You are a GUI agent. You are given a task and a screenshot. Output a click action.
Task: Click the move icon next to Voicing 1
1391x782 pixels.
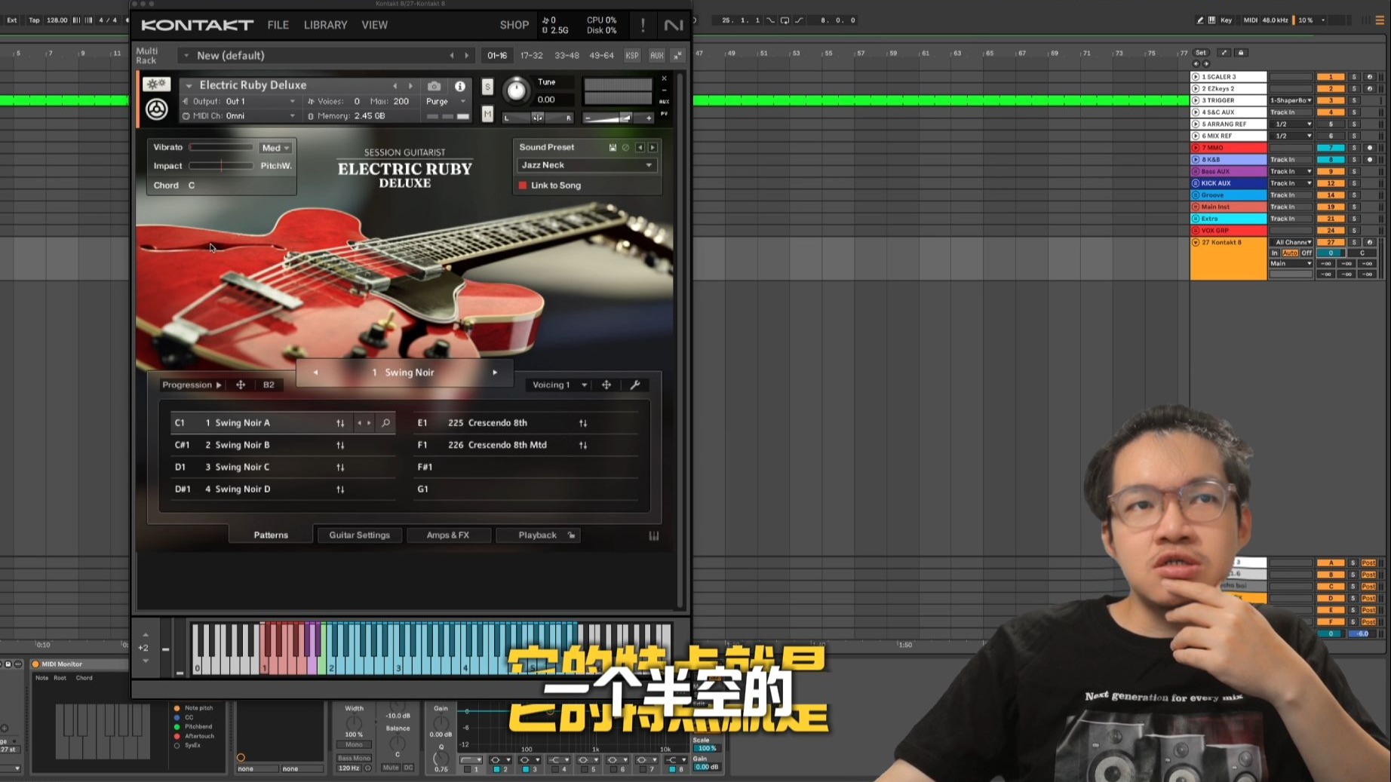606,385
